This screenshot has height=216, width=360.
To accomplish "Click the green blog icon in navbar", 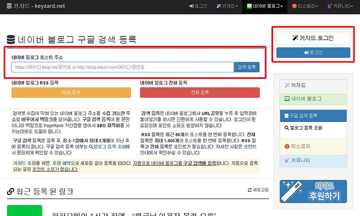I will pyautogui.click(x=249, y=6).
